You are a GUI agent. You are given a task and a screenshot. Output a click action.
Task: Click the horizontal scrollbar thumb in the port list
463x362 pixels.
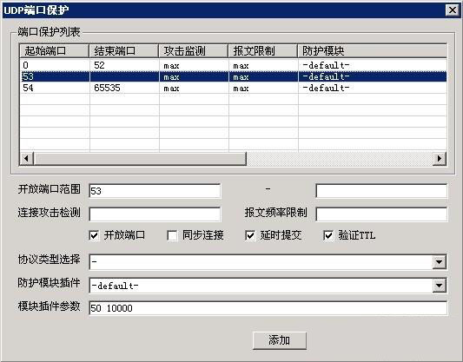coord(140,159)
